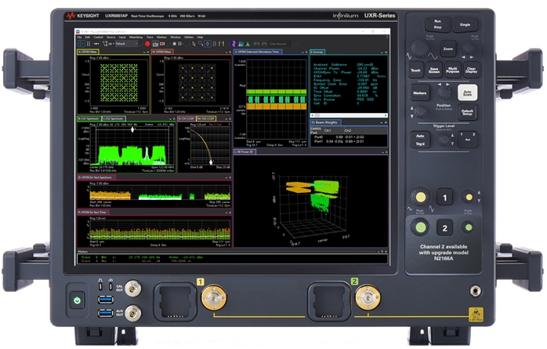Select the C: OFDM Detected Allocations Time tab
The height and width of the screenshot is (349, 547).
[258, 52]
